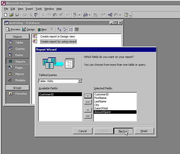Click the Analyze toolbar icon
The image size is (180, 154).
click(x=85, y=15)
